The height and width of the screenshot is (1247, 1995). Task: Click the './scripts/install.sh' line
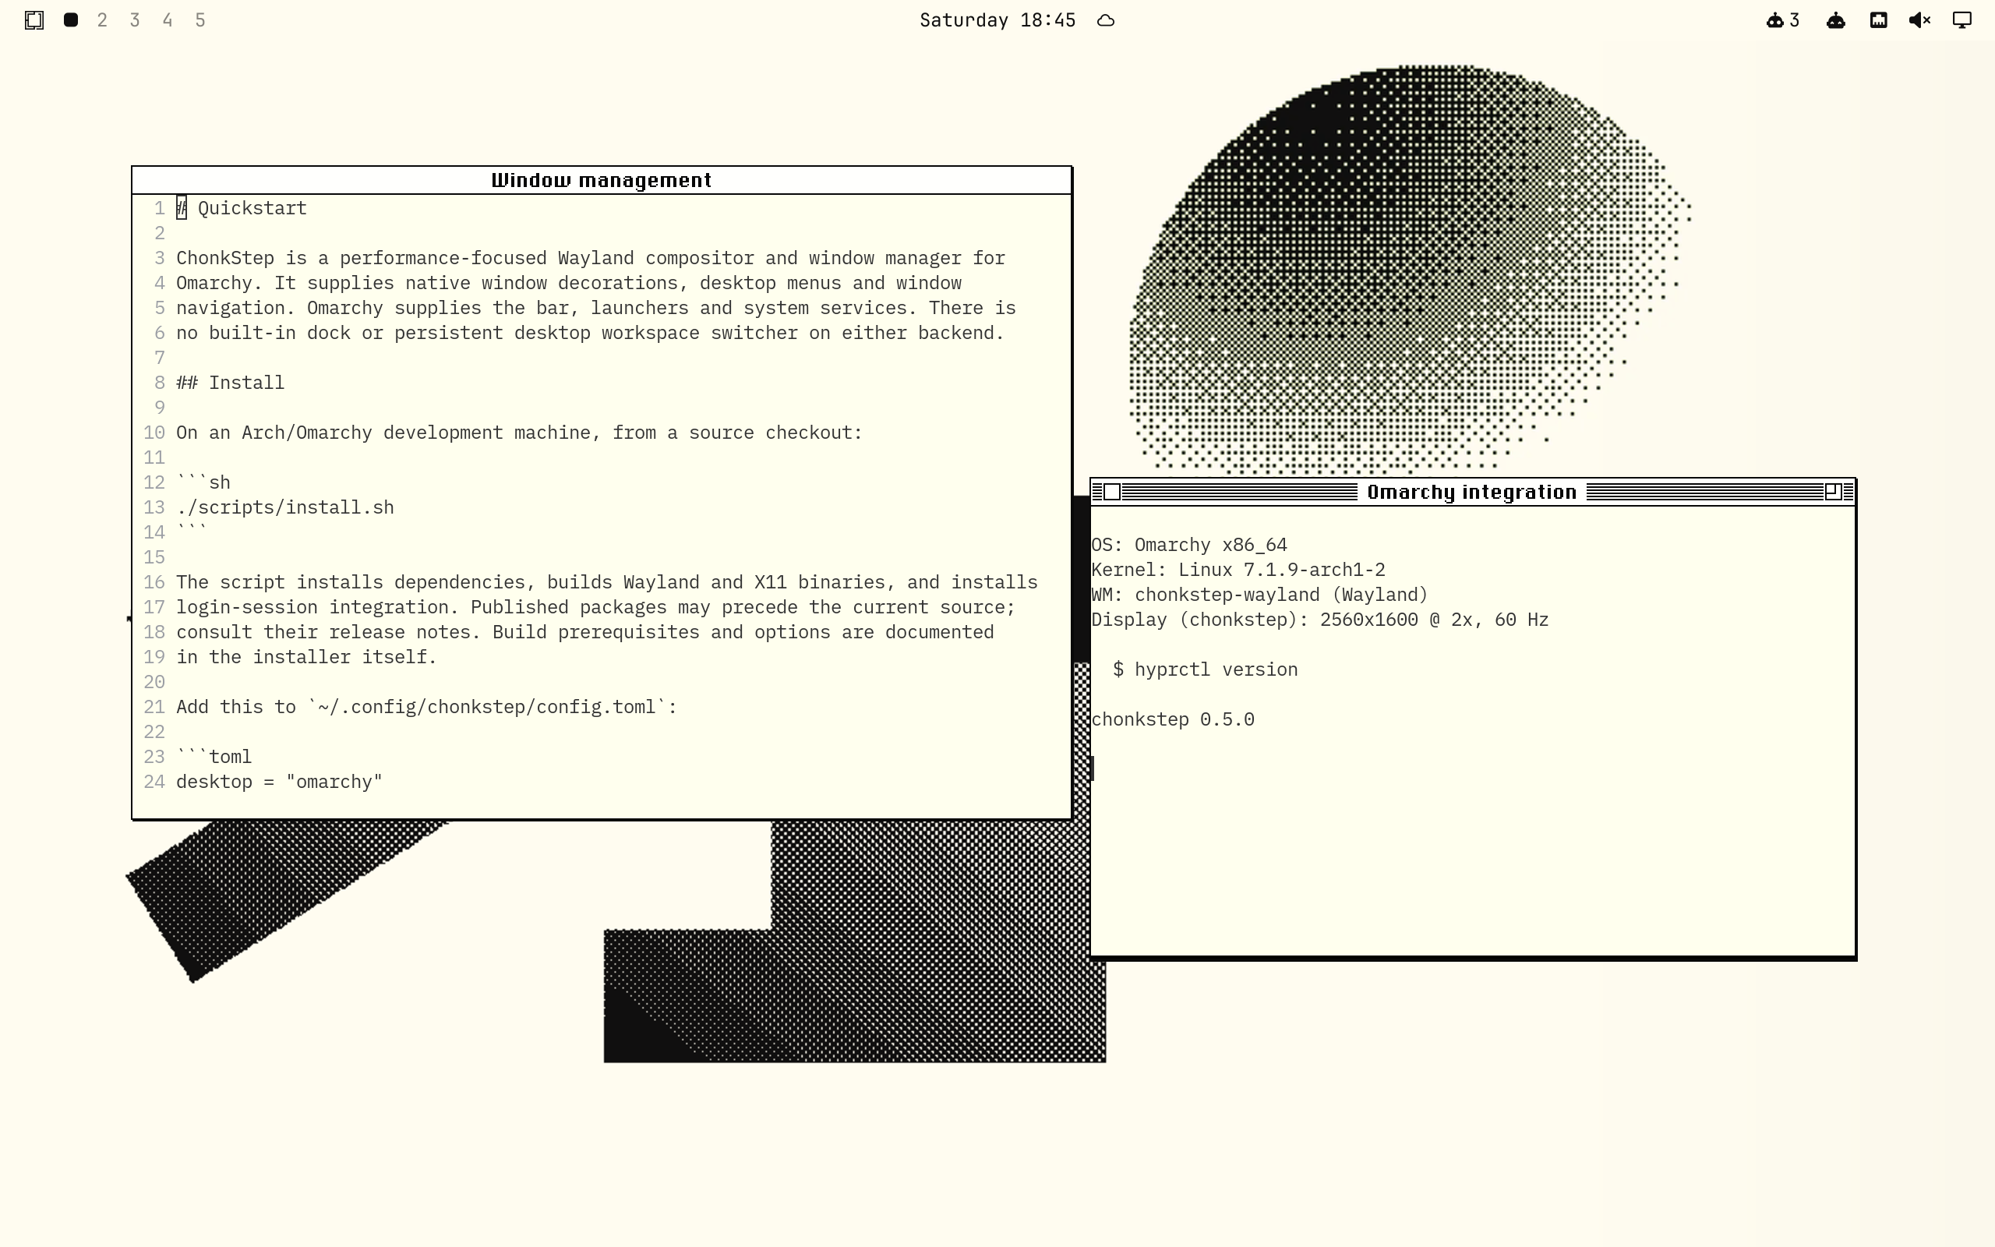coord(285,508)
